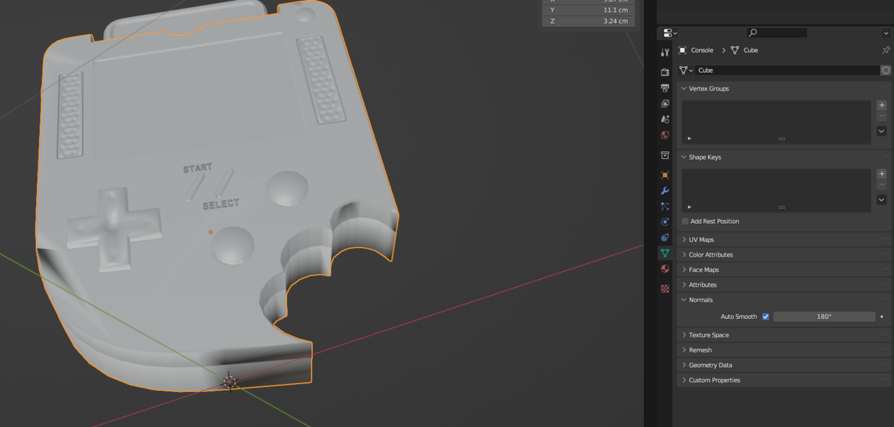Viewport: 894px width, 427px height.
Task: Add a new vertex group
Action: (881, 105)
